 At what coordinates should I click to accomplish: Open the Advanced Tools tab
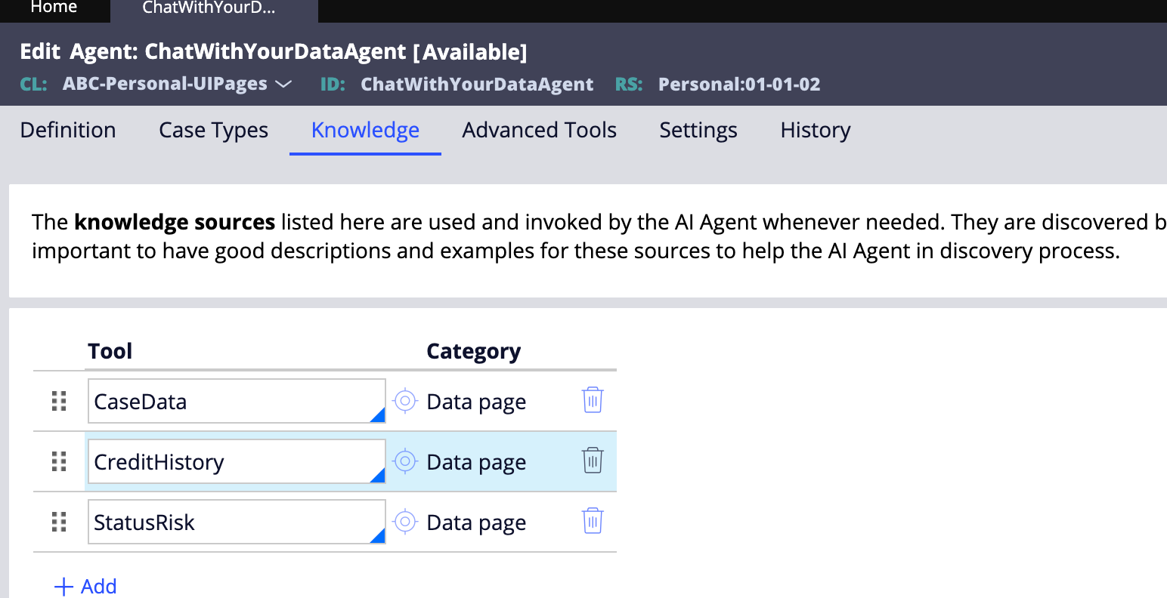[539, 130]
